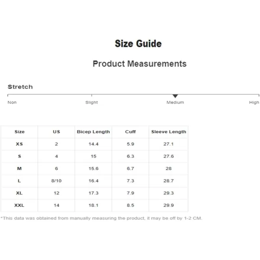This screenshot has height=260, width=260.
Task: Click the 29.9 sleeve length cell
Action: [169, 205]
